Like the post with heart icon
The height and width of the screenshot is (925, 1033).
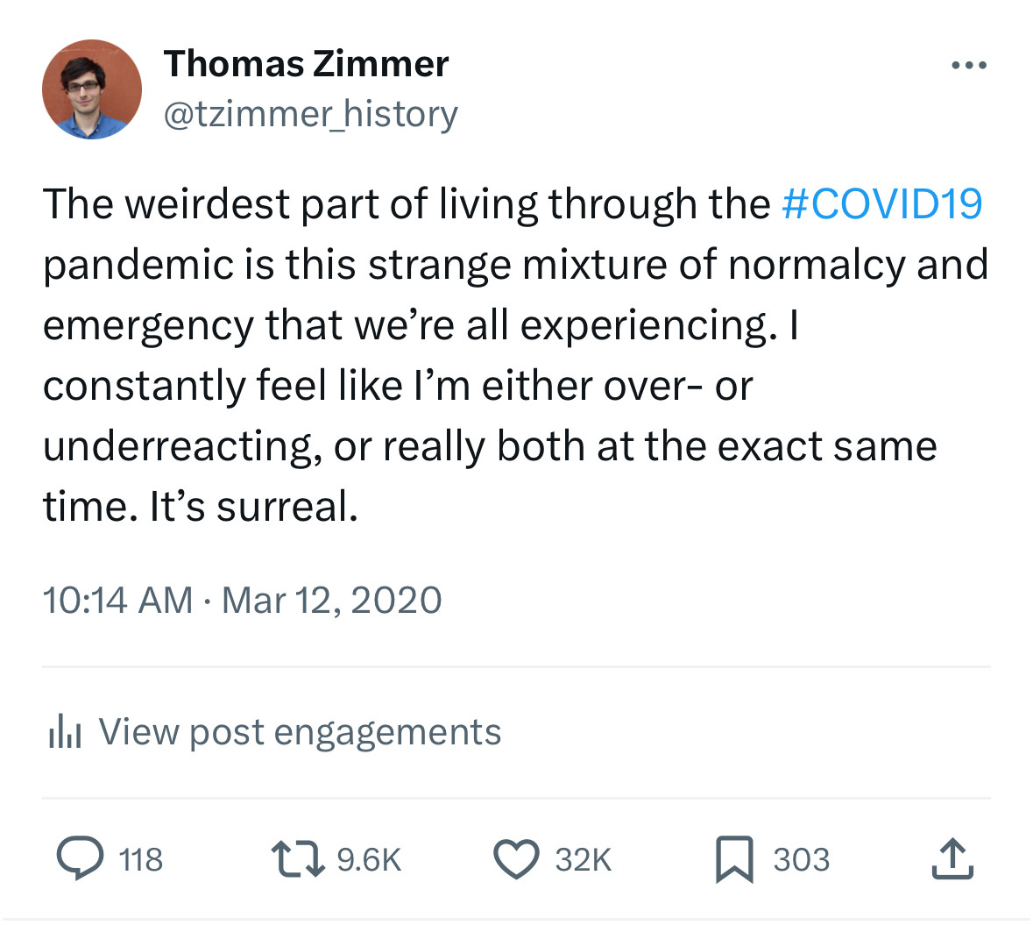click(x=517, y=859)
